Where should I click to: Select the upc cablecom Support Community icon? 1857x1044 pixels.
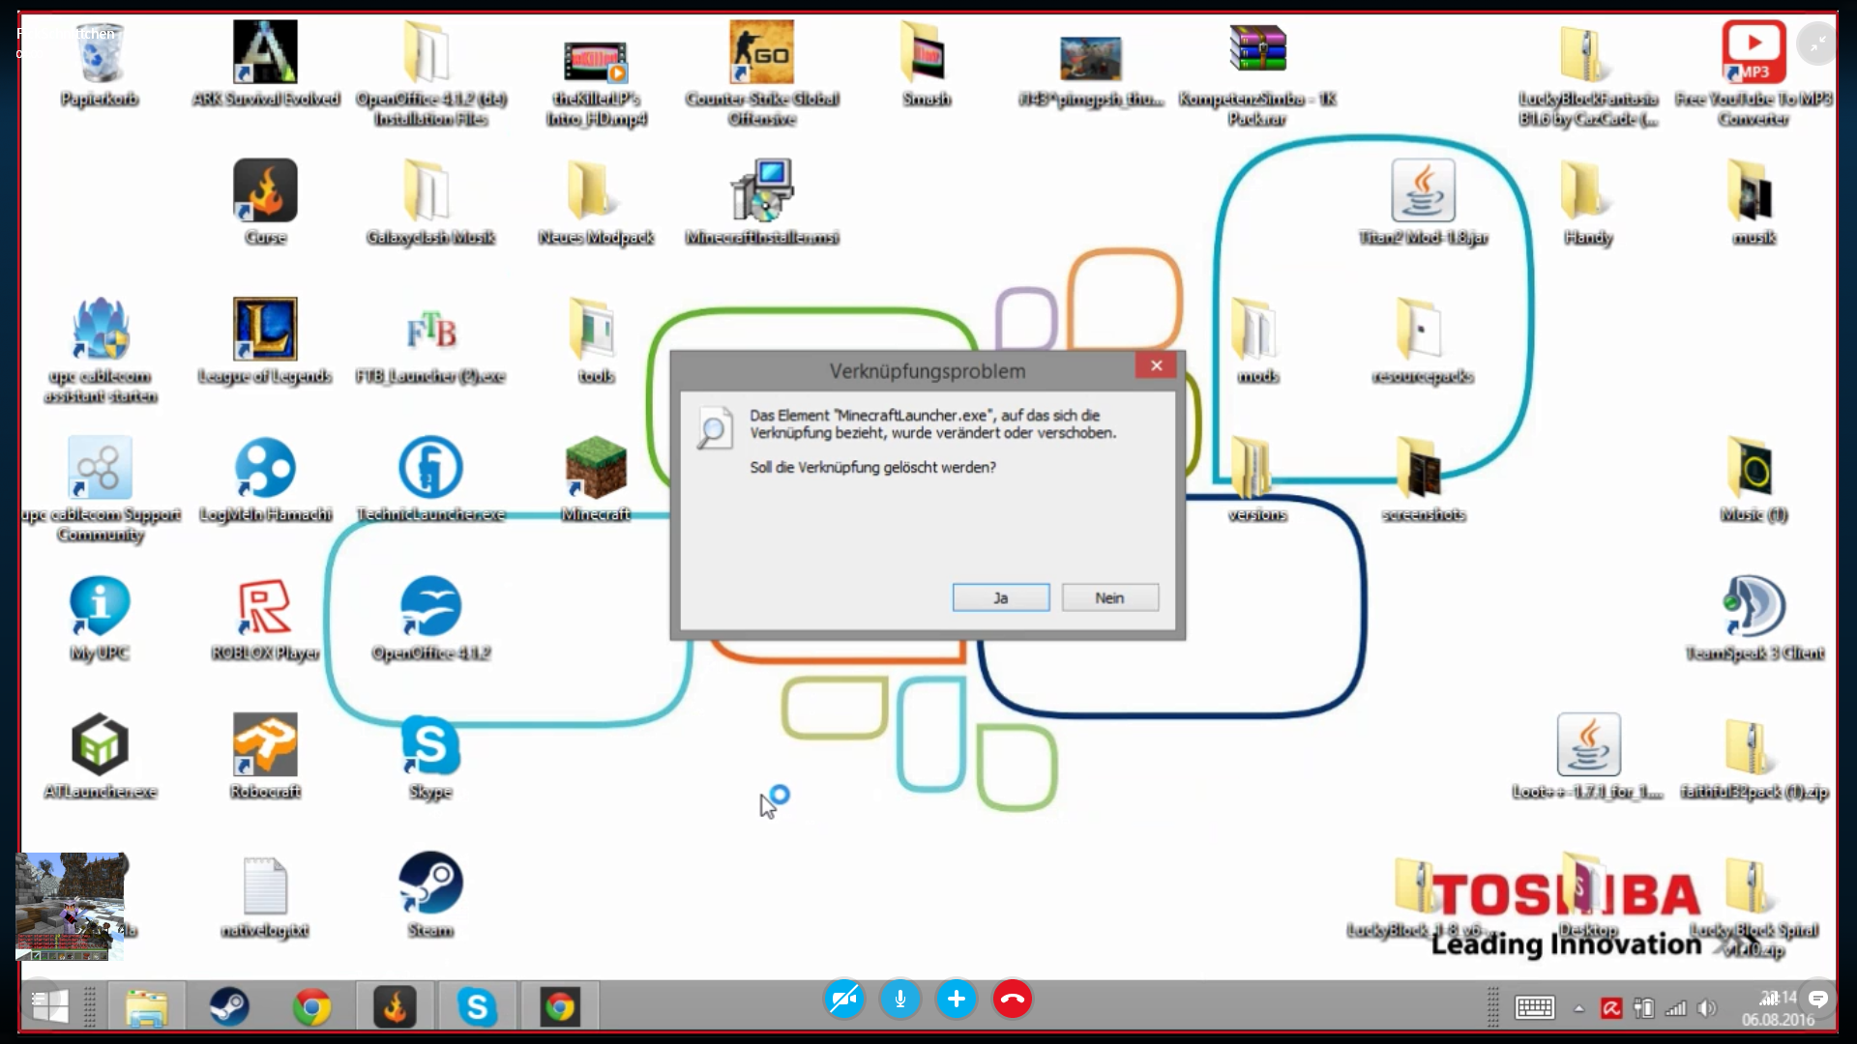pos(100,489)
